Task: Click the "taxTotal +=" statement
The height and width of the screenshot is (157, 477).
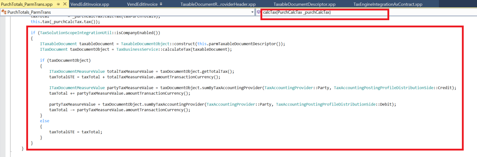Action: click(x=119, y=93)
